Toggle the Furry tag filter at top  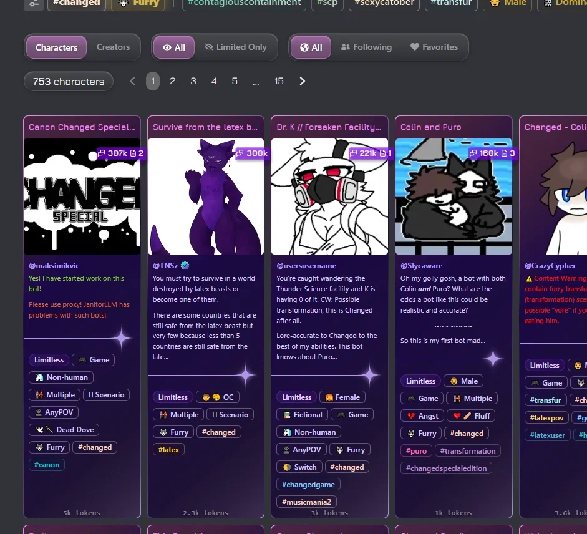(x=139, y=3)
